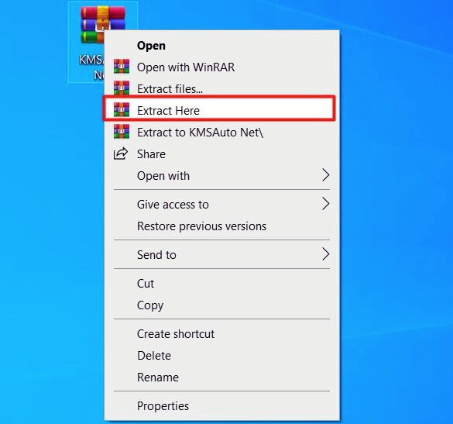Select Extract to KMSAuto Net\ entry
The width and height of the screenshot is (453, 424).
pos(222,133)
